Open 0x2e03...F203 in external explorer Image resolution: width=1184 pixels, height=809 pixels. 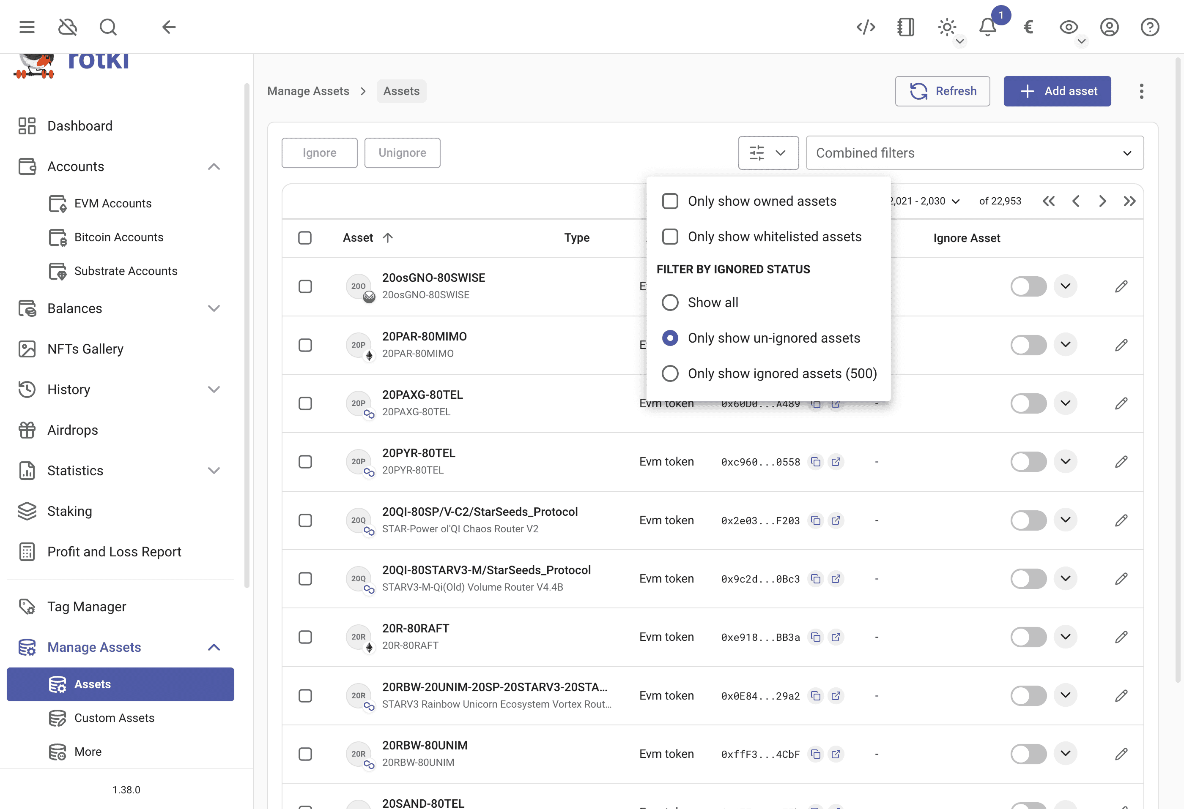pyautogui.click(x=836, y=520)
